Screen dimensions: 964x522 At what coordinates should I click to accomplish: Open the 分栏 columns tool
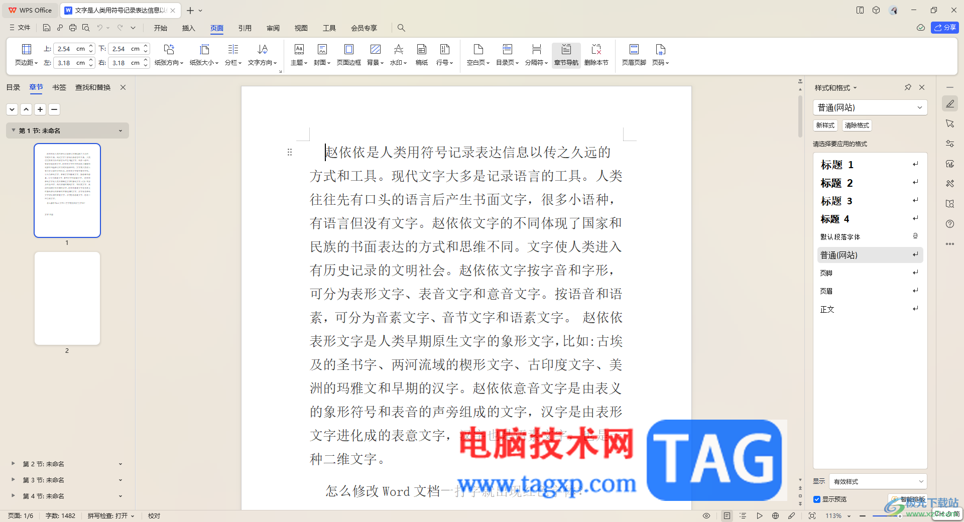pyautogui.click(x=233, y=55)
